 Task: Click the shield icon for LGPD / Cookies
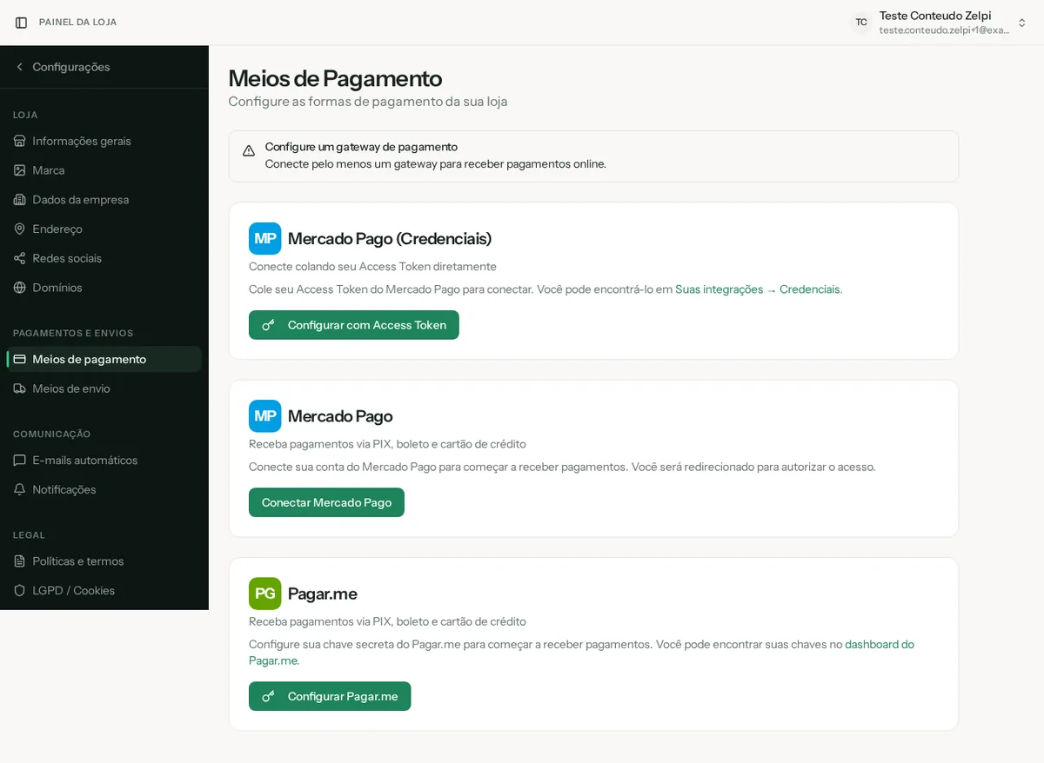coord(20,590)
